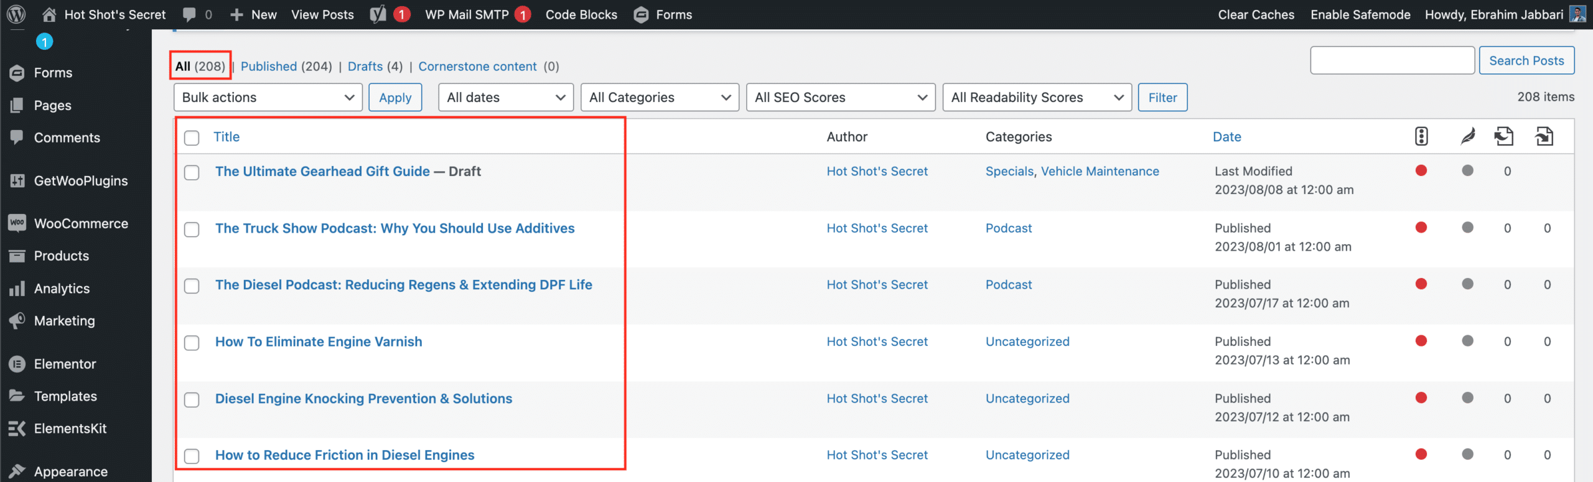
Task: Click the SEO score column header icon
Action: (x=1421, y=136)
